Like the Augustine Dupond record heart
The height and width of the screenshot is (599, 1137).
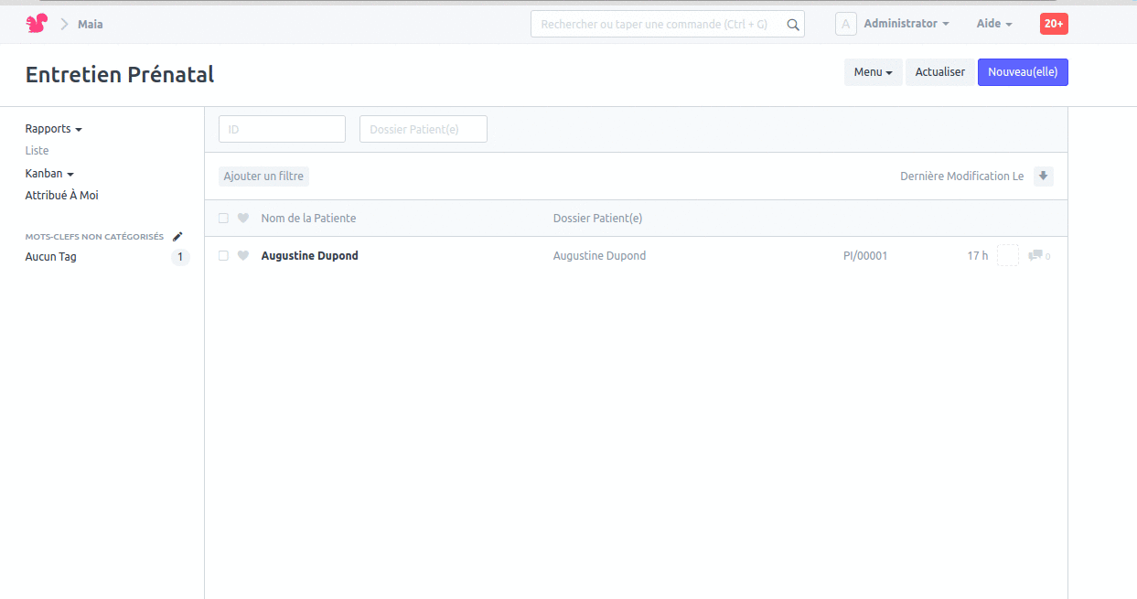pyautogui.click(x=243, y=256)
